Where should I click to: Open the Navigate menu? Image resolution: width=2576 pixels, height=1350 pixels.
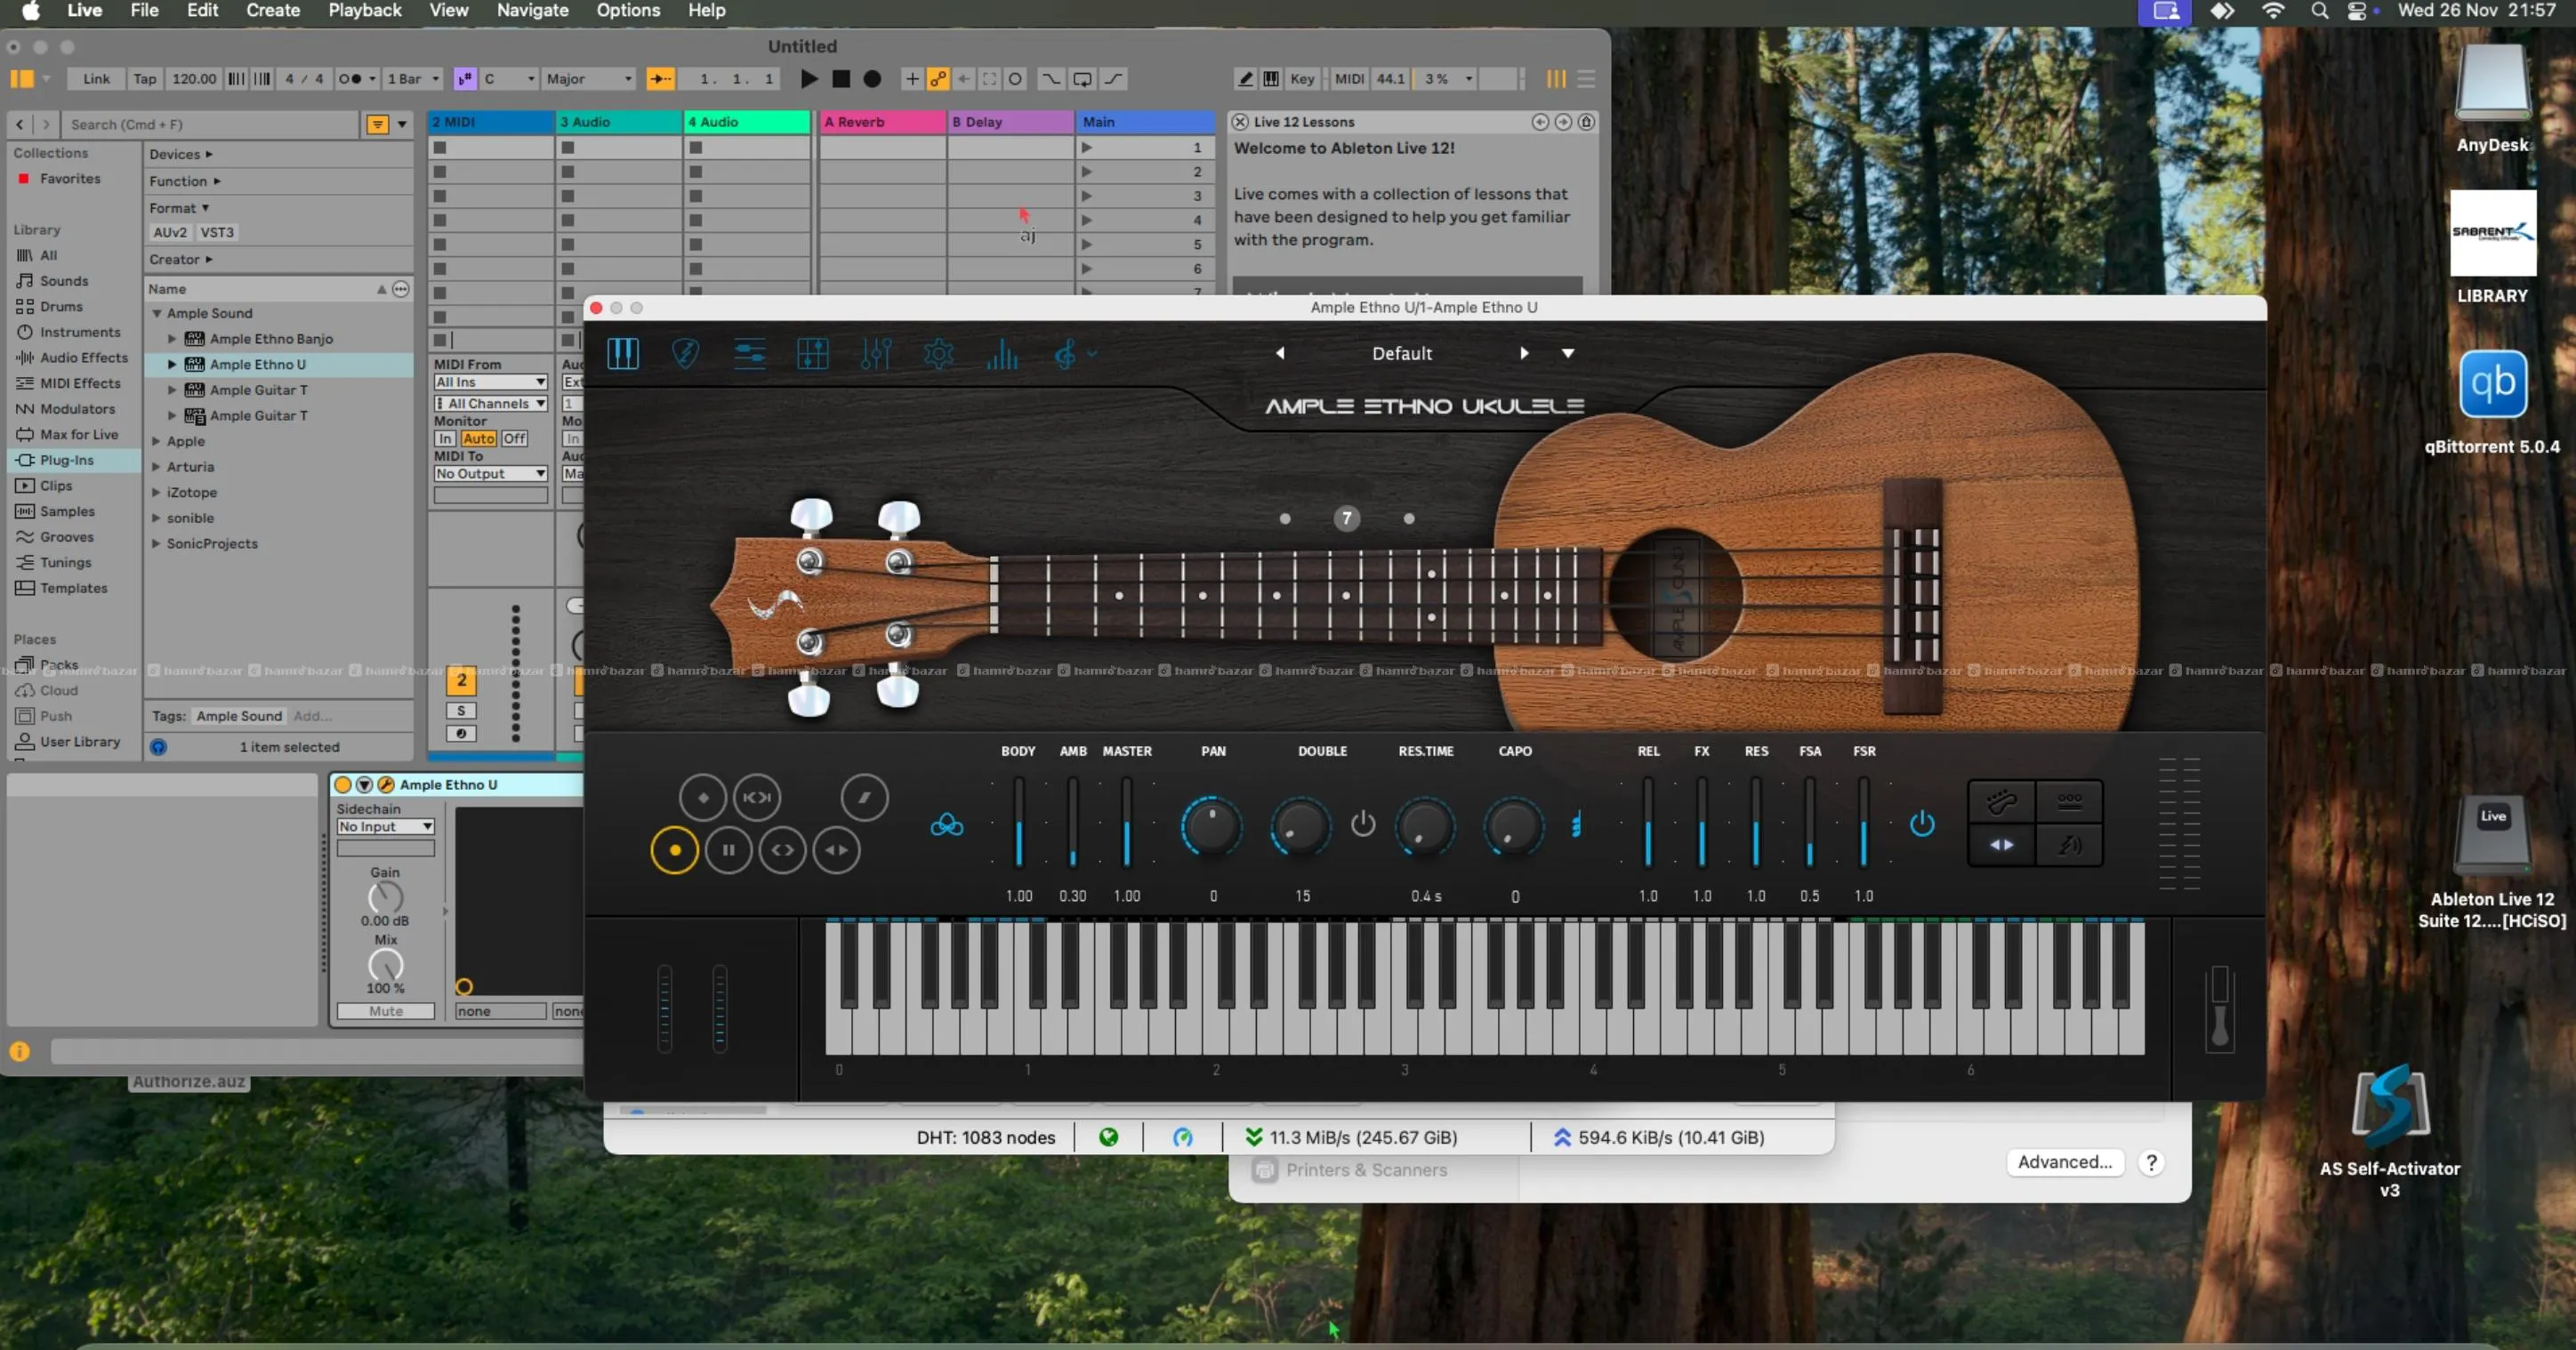click(533, 10)
